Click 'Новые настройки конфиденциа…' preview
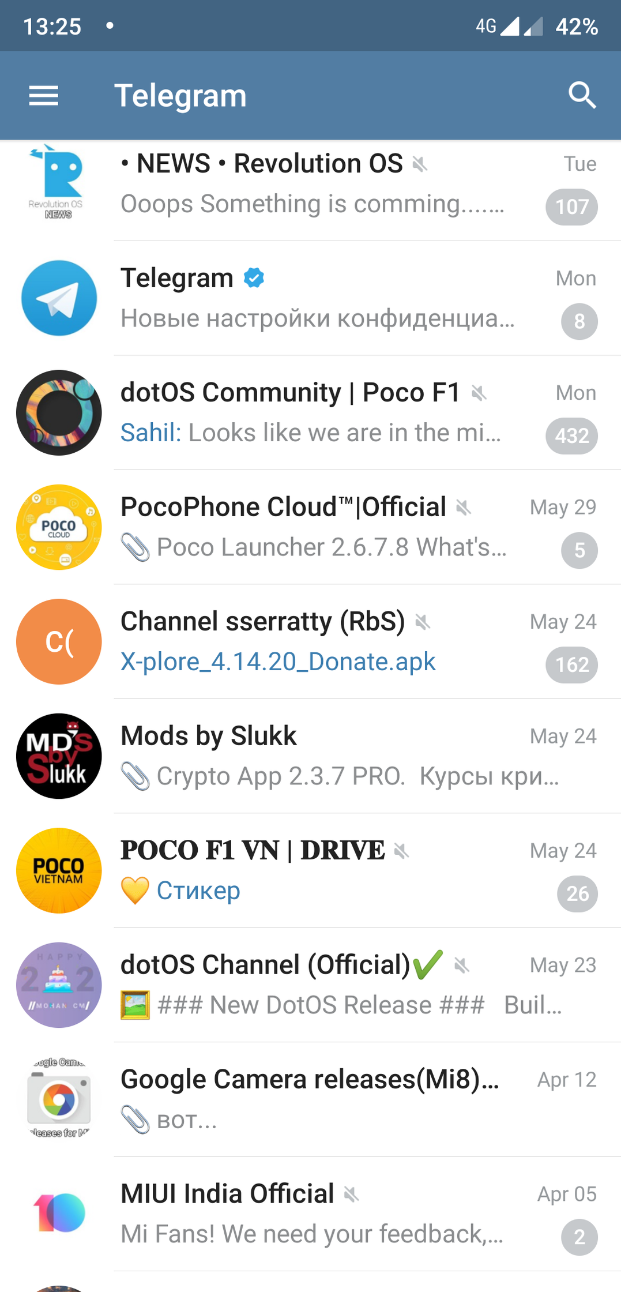The width and height of the screenshot is (621, 1292). [x=318, y=318]
